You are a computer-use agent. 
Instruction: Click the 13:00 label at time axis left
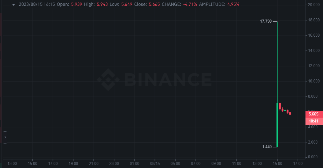[x=12, y=163]
